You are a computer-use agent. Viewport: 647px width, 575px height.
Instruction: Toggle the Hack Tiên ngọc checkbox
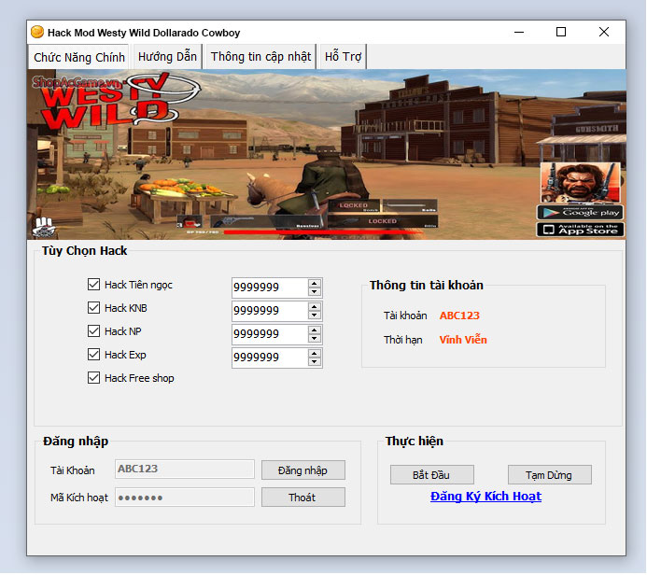93,284
